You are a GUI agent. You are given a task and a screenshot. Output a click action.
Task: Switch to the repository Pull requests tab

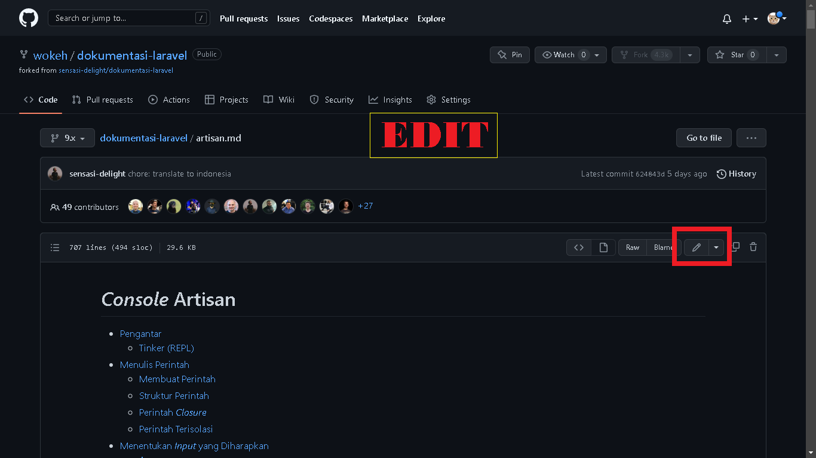pyautogui.click(x=102, y=100)
